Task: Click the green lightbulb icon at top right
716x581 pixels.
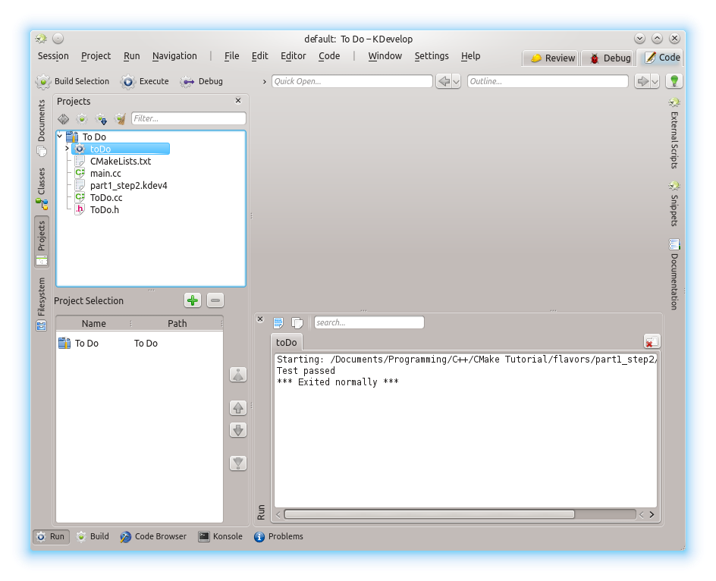Action: point(674,81)
